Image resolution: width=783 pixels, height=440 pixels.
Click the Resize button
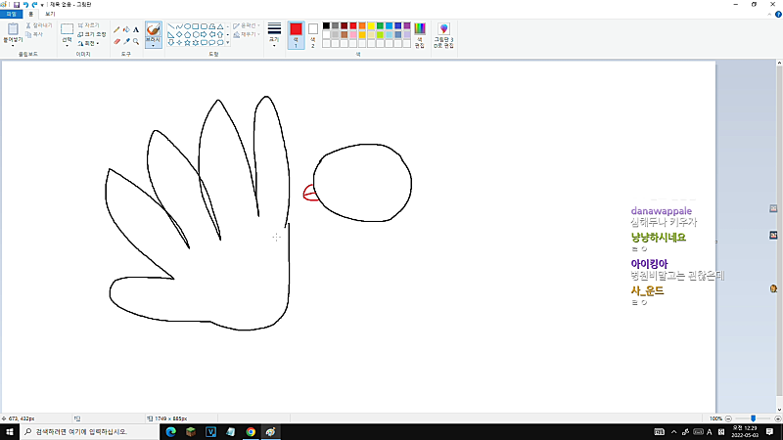(x=92, y=34)
